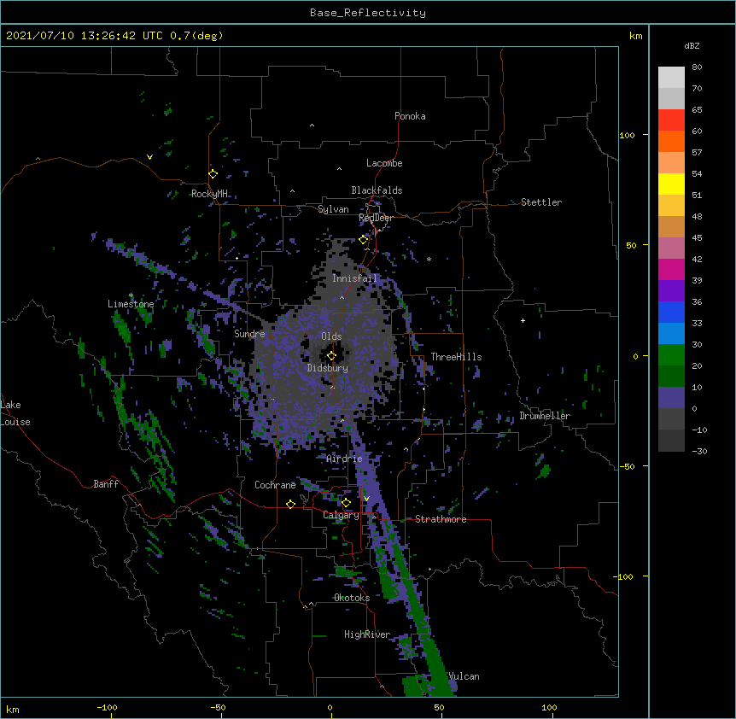The width and height of the screenshot is (736, 719).
Task: Click the yellow radar site marker near Olds
Action: click(x=331, y=356)
